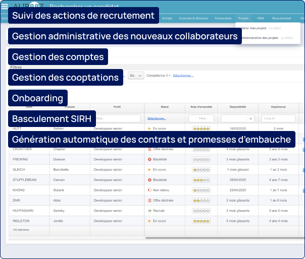Open the 'Ou' operator dropdown in filters
Viewport: 305px width, 259px height.
(135, 75)
